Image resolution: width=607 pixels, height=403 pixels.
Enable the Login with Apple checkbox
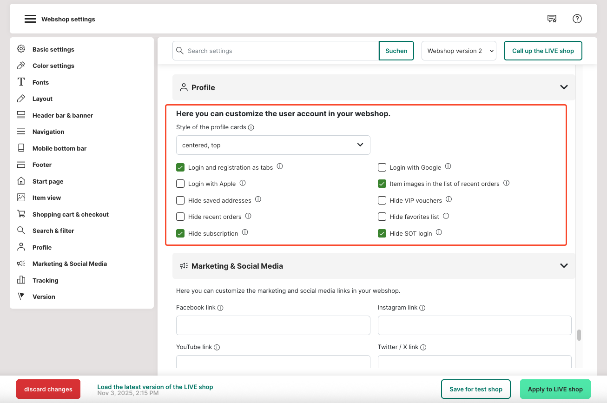tap(180, 184)
